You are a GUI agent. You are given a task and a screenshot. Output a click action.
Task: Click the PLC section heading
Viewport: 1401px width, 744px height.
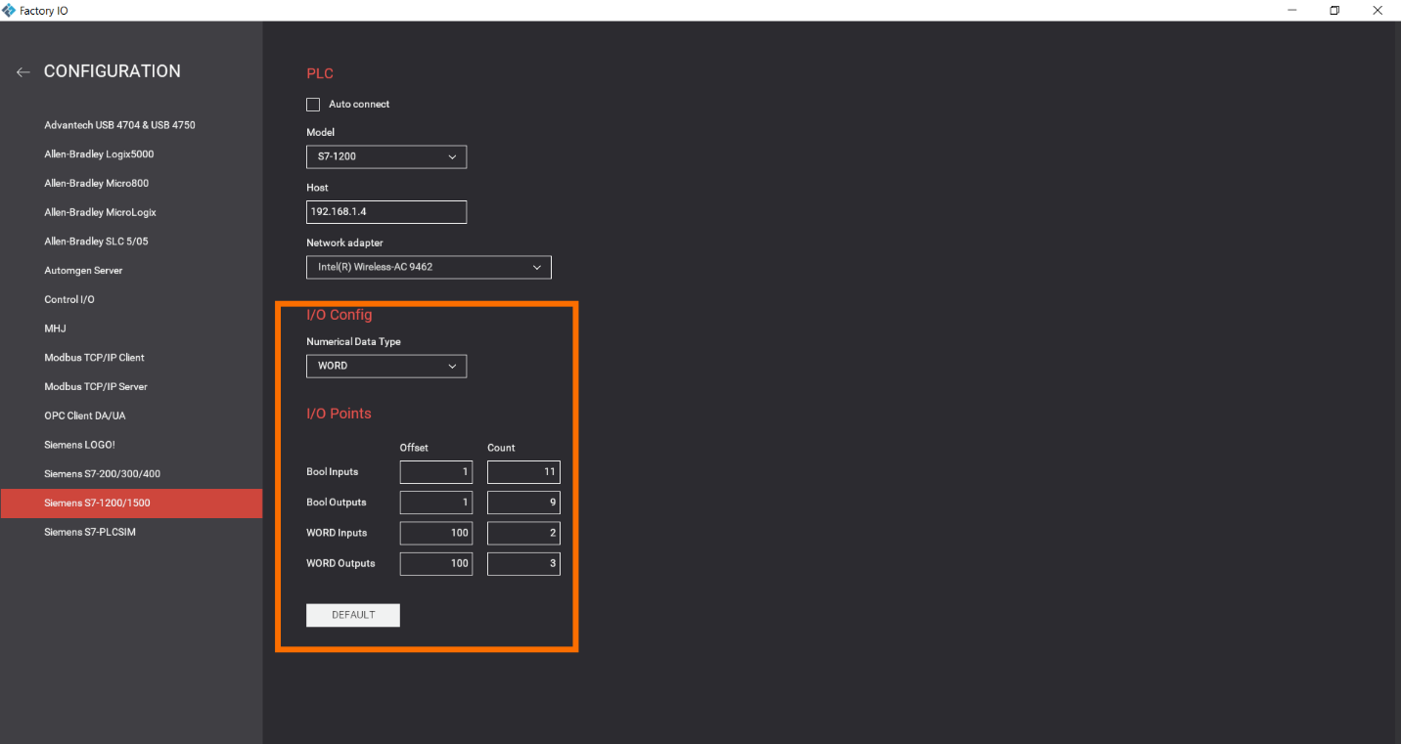320,73
